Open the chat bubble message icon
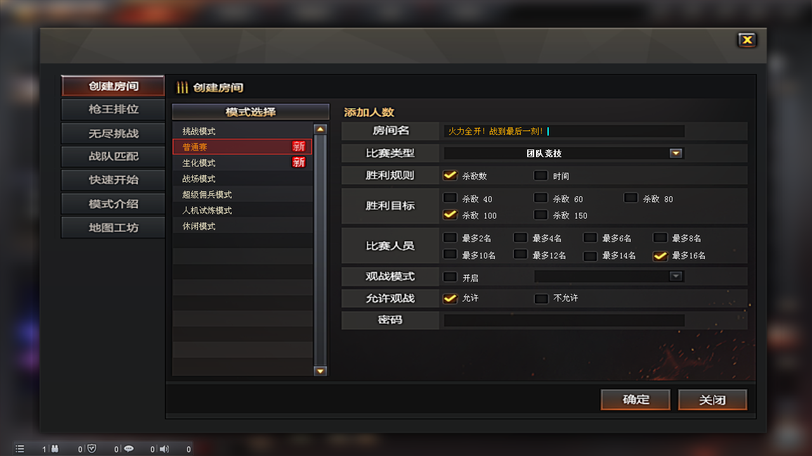Image resolution: width=812 pixels, height=456 pixels. coord(128,449)
